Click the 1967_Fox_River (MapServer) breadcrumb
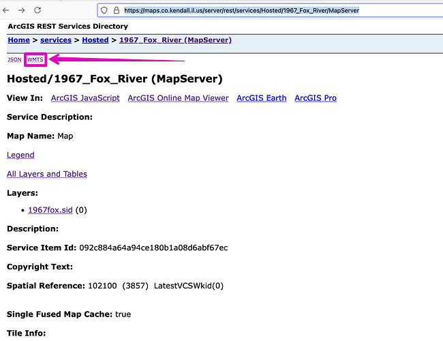 175,40
